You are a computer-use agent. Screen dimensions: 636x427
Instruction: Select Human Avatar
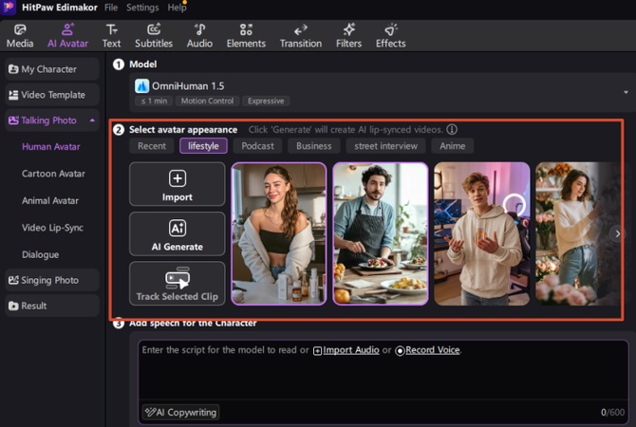click(51, 147)
